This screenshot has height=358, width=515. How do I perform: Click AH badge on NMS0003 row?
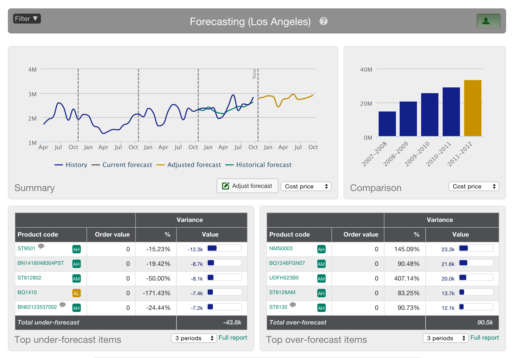(x=321, y=249)
